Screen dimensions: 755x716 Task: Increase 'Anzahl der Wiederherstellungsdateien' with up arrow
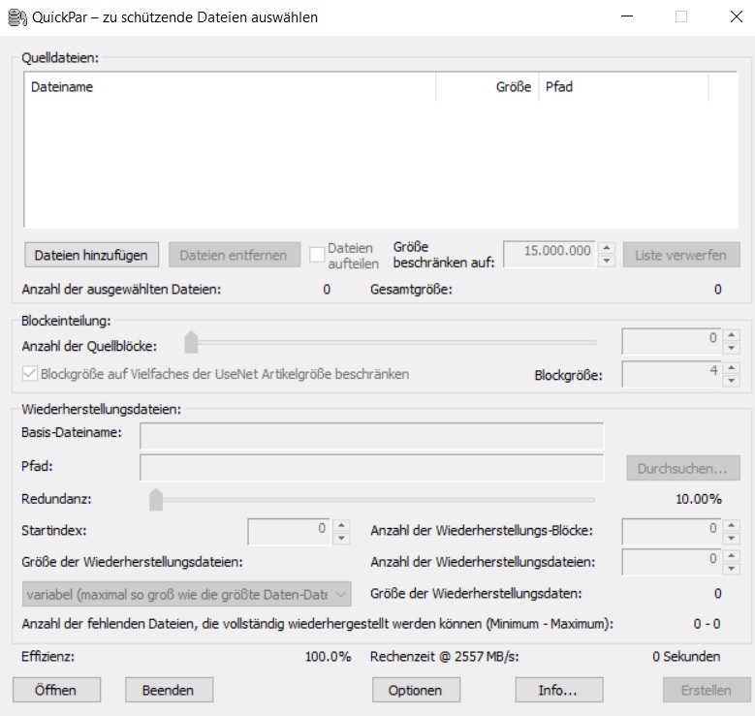732,556
